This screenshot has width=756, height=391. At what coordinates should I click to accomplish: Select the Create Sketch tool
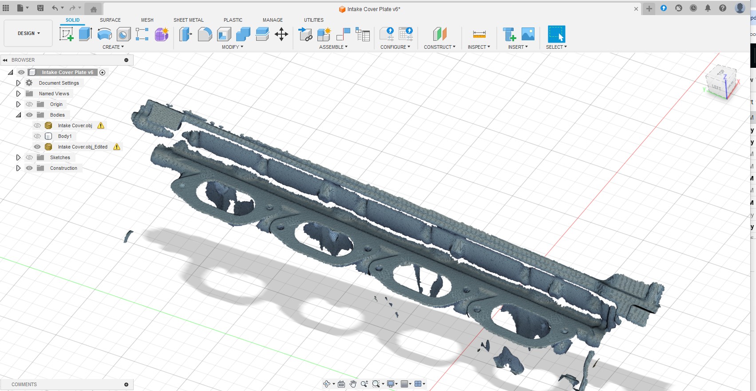coord(66,34)
